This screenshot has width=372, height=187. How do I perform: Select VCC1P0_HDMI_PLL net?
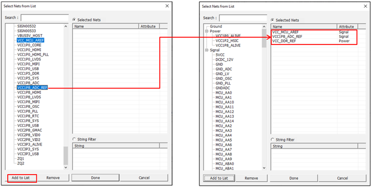tap(33, 54)
